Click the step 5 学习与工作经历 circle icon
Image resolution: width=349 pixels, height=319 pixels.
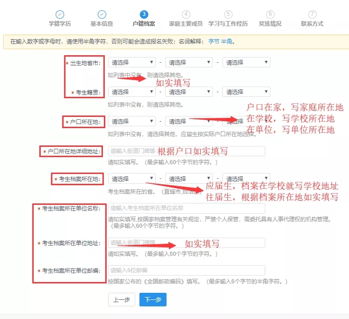click(228, 14)
